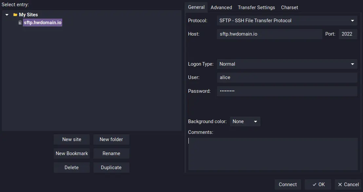This screenshot has height=192, width=363.
Task: Click the Connect button
Action: pos(288,184)
